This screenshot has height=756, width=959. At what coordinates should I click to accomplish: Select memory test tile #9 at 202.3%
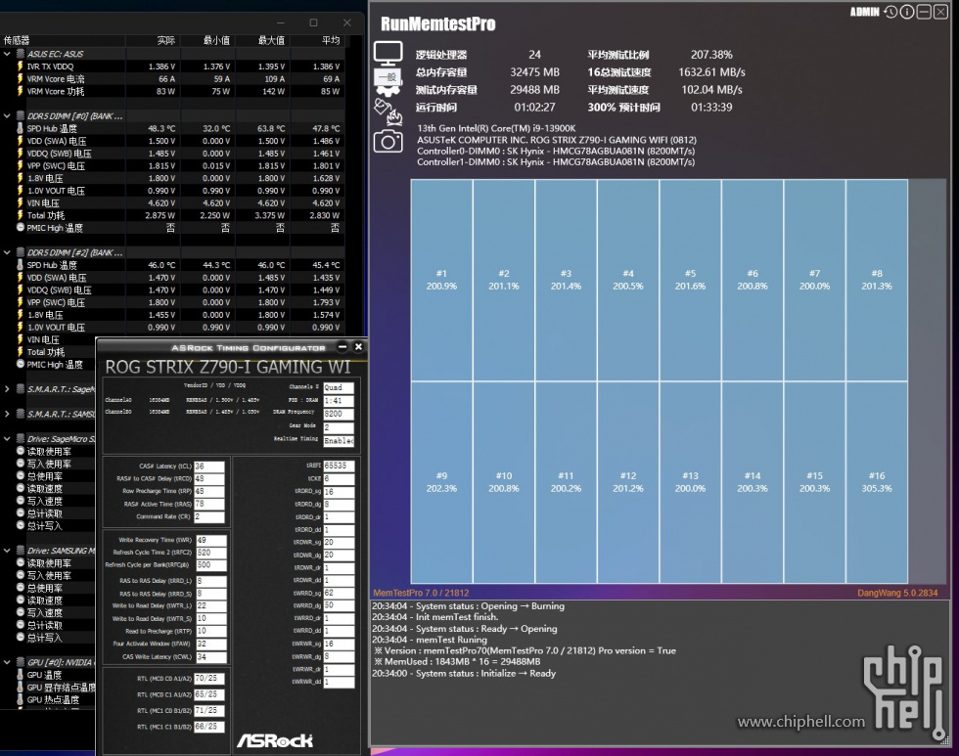(441, 482)
